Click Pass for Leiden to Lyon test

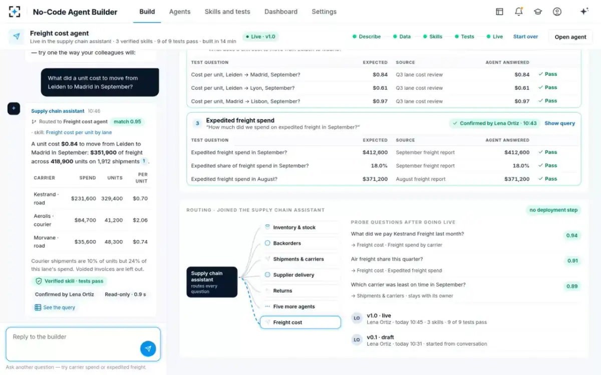[548, 87]
